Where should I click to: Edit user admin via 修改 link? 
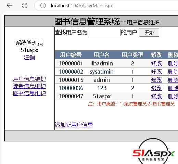156,80
